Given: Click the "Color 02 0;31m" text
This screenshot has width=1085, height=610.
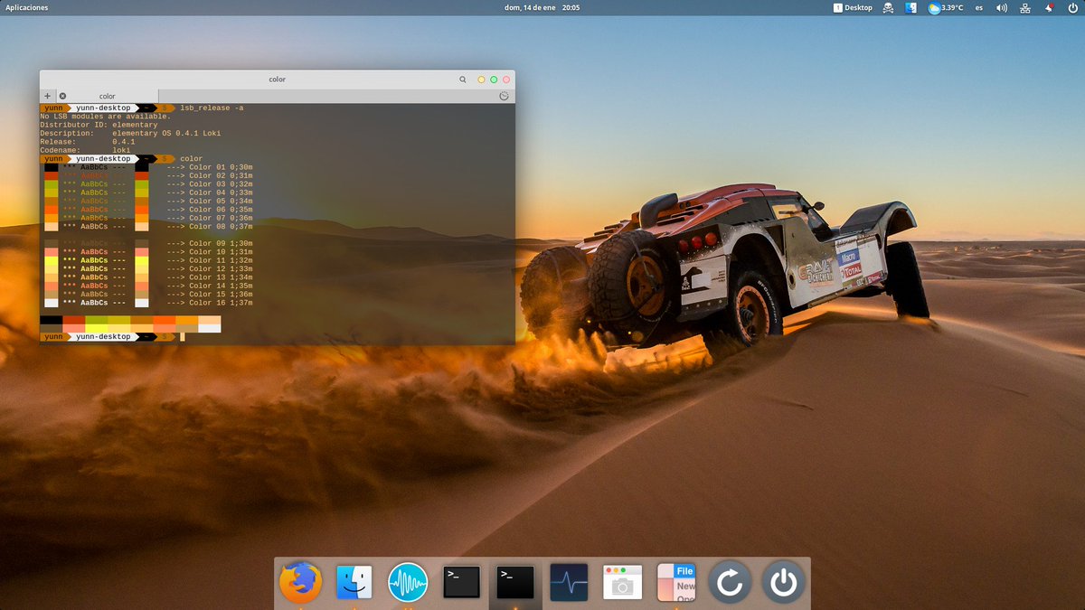Looking at the screenshot, I should click(221, 175).
